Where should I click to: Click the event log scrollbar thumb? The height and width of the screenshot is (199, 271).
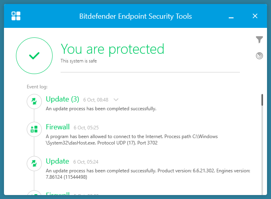point(262,99)
